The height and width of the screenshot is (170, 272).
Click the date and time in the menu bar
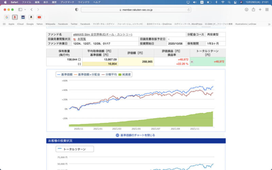pos(257,2)
